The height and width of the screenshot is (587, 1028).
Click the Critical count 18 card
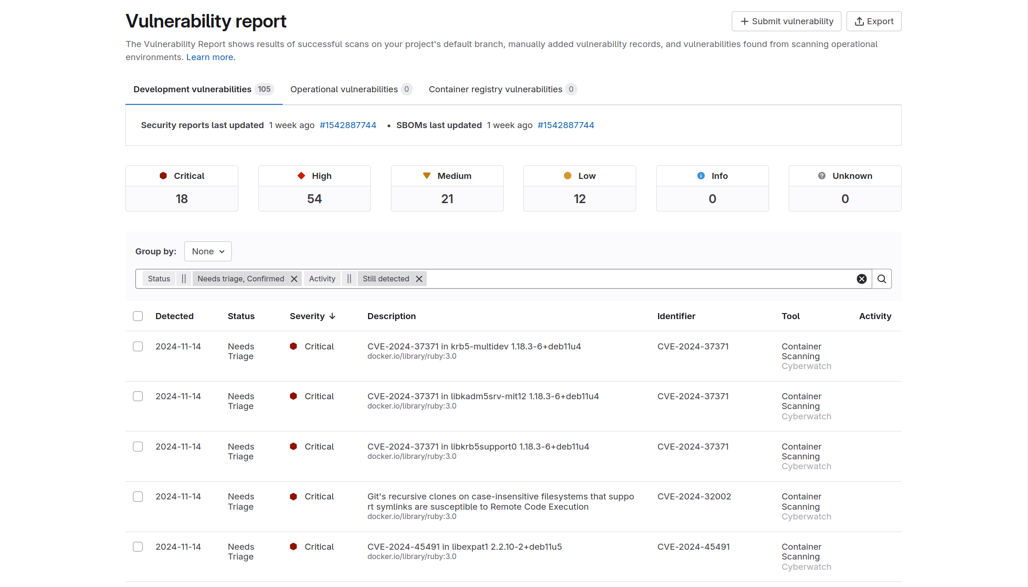pyautogui.click(x=182, y=189)
